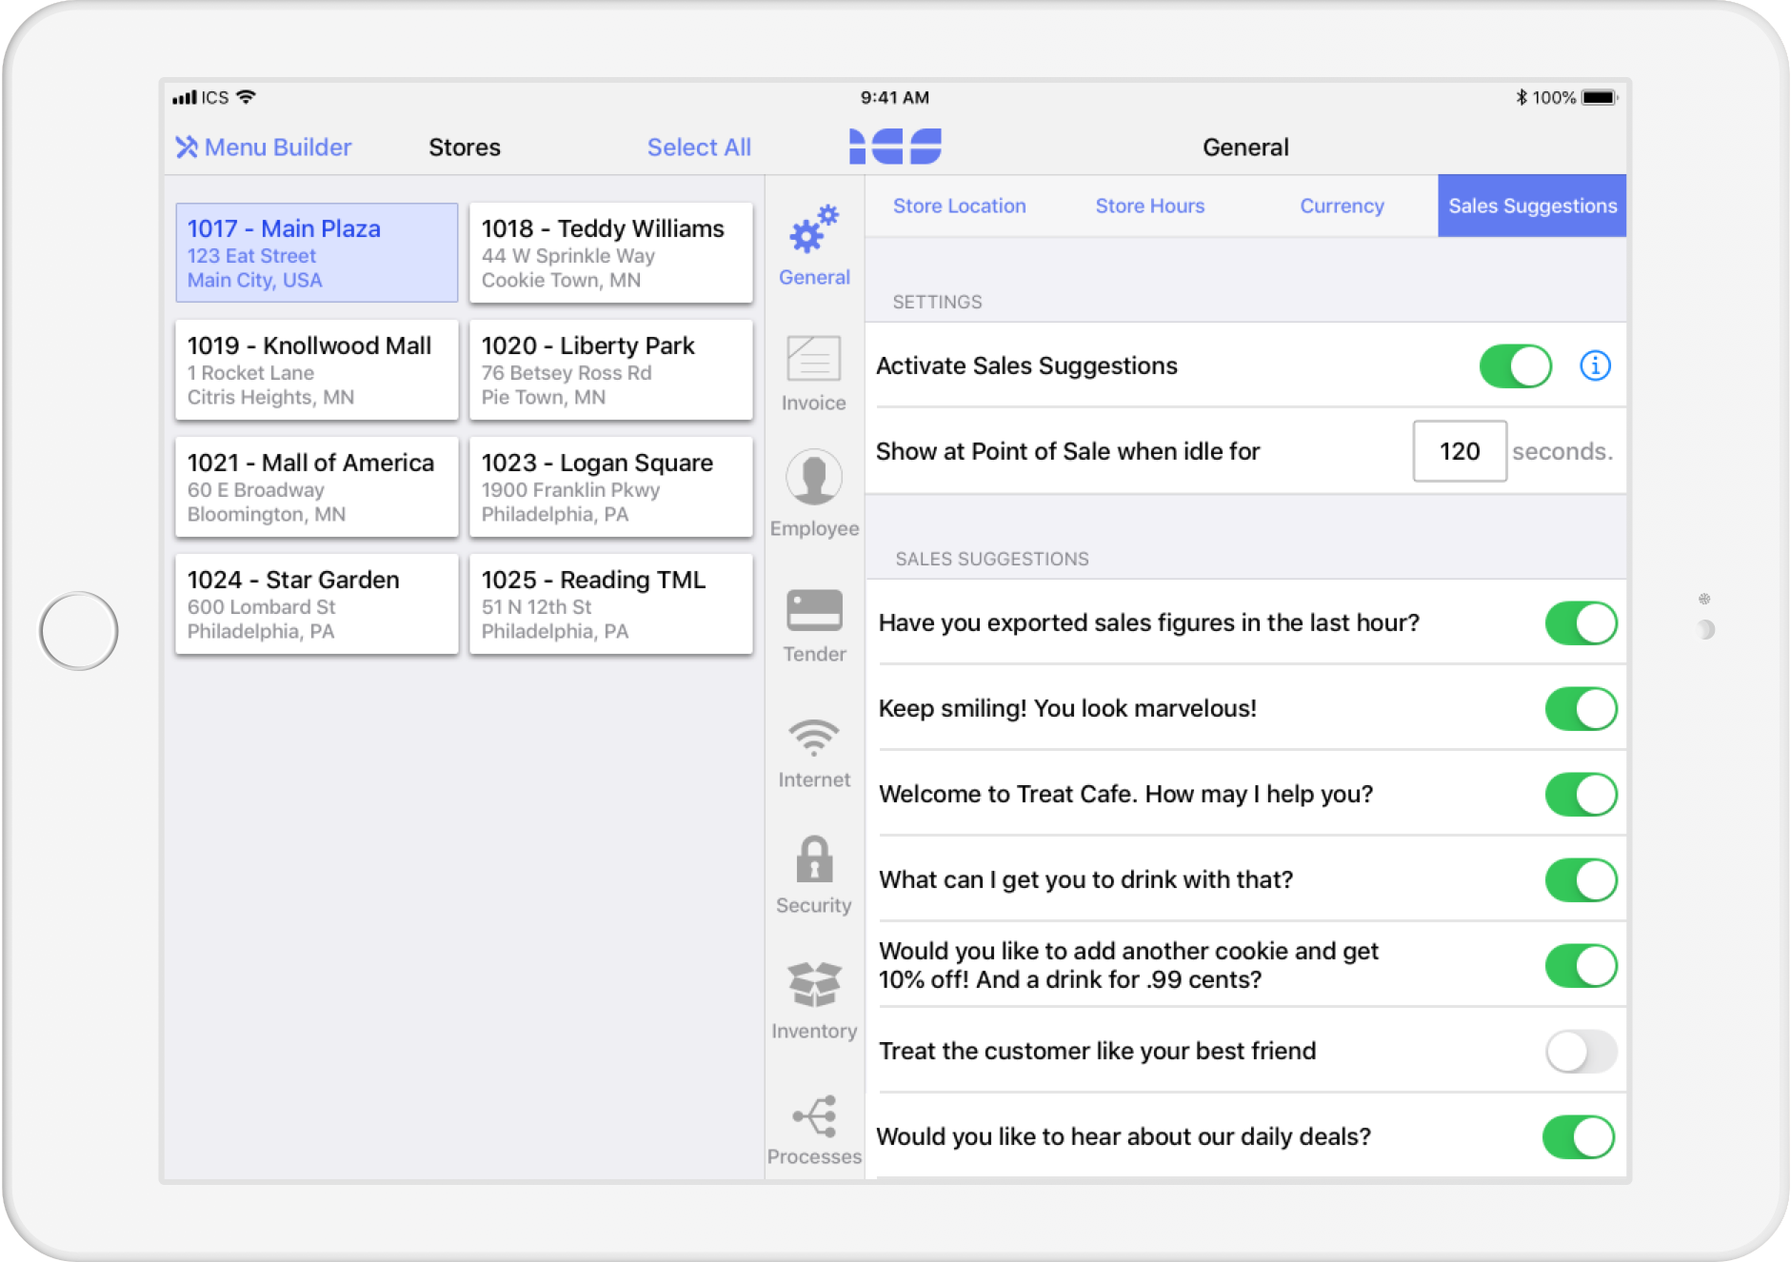Open the Invoice section icon
Viewport: 1791px width, 1262px height.
tap(814, 360)
